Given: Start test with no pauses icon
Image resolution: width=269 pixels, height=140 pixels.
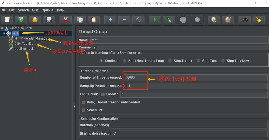Looking at the screenshot, I should (169, 20).
